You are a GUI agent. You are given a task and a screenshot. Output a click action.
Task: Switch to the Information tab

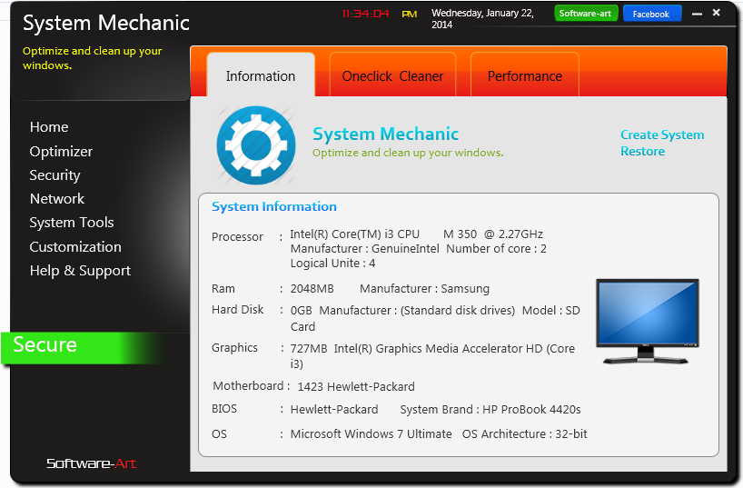click(x=261, y=75)
